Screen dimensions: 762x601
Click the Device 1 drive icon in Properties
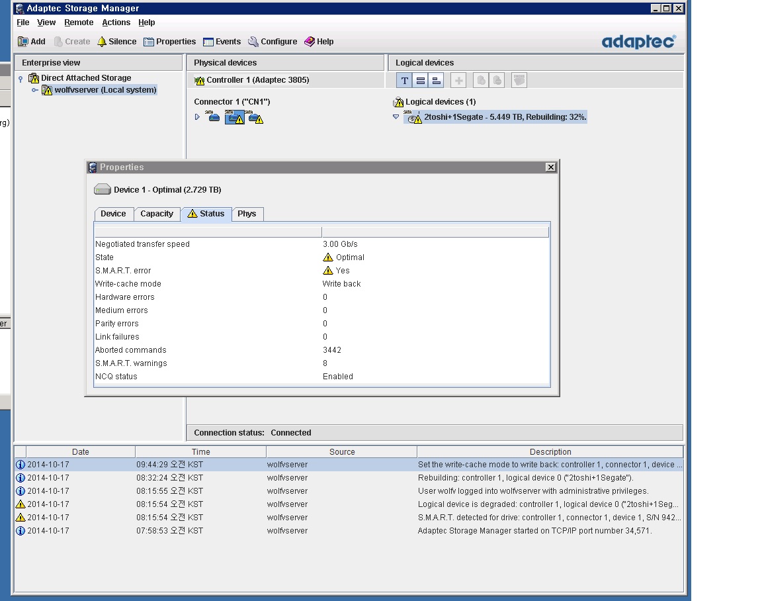(x=102, y=189)
